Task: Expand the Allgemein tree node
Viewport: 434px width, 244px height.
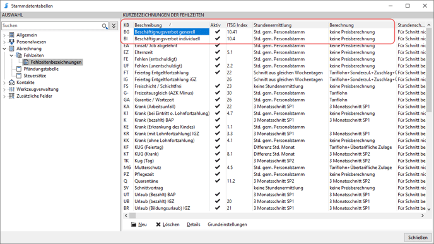Action: click(4, 35)
